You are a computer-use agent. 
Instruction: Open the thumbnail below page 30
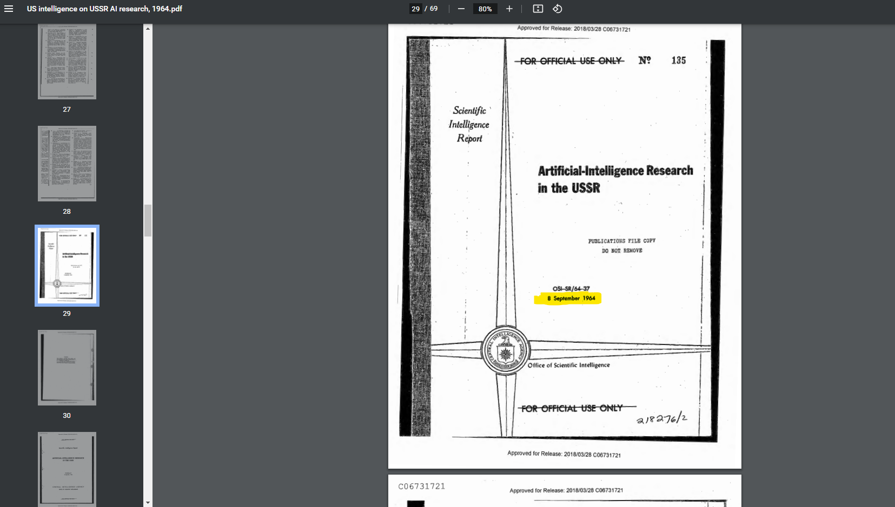point(67,469)
